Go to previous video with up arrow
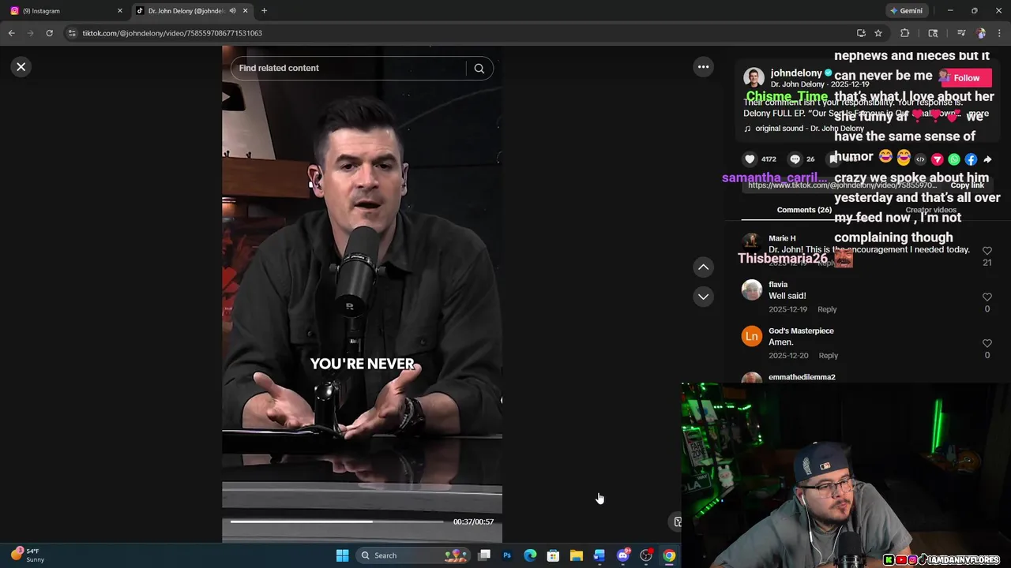Image resolution: width=1011 pixels, height=568 pixels. pyautogui.click(x=703, y=267)
